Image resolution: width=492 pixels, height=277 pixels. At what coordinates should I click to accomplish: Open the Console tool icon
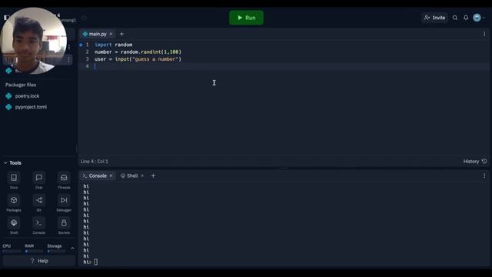pyautogui.click(x=39, y=225)
